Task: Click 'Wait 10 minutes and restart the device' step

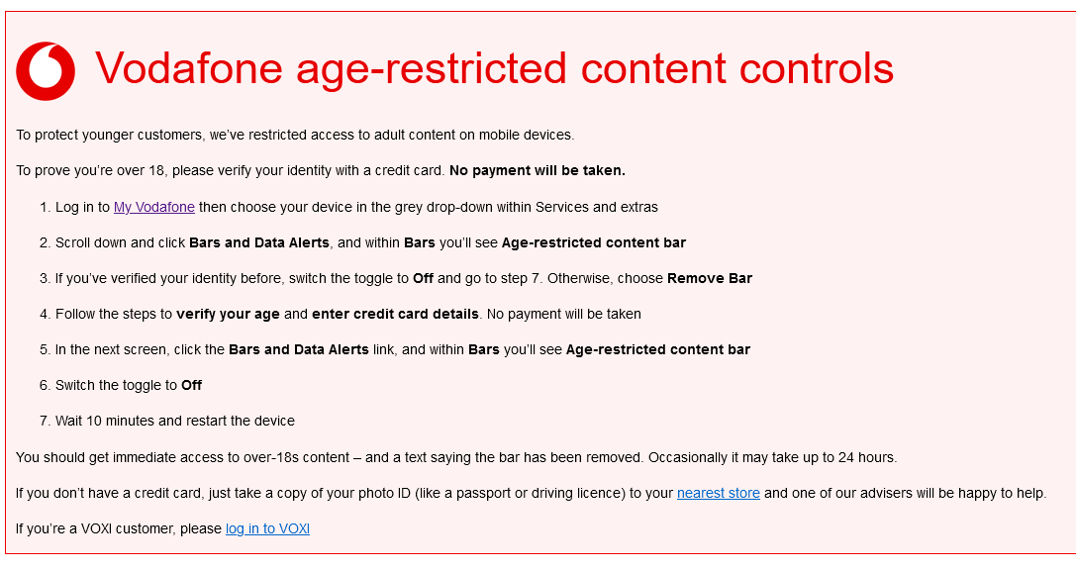Action: [175, 422]
